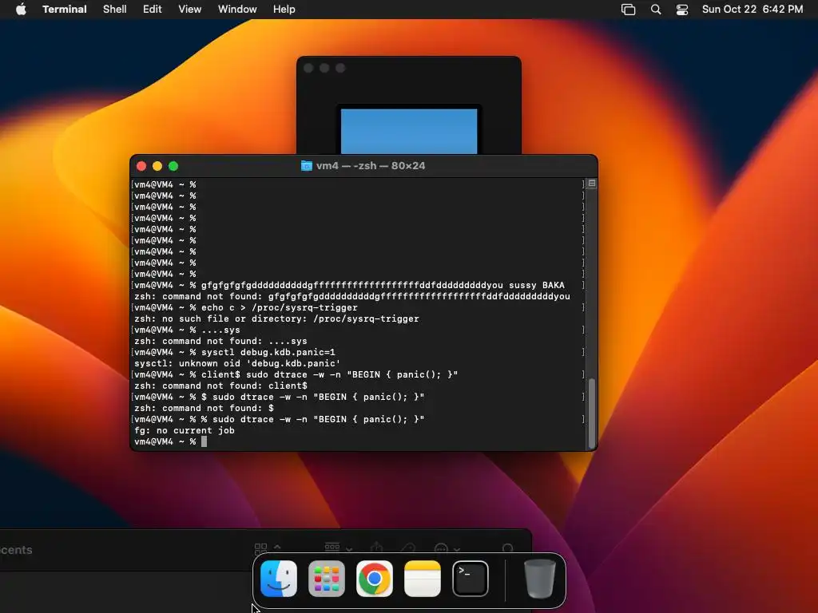This screenshot has height=613, width=818.
Task: Click the Terminal icon in the Dock
Action: pos(471,579)
